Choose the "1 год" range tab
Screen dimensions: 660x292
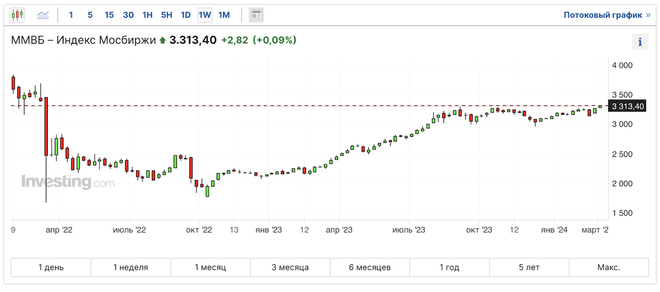449,267
